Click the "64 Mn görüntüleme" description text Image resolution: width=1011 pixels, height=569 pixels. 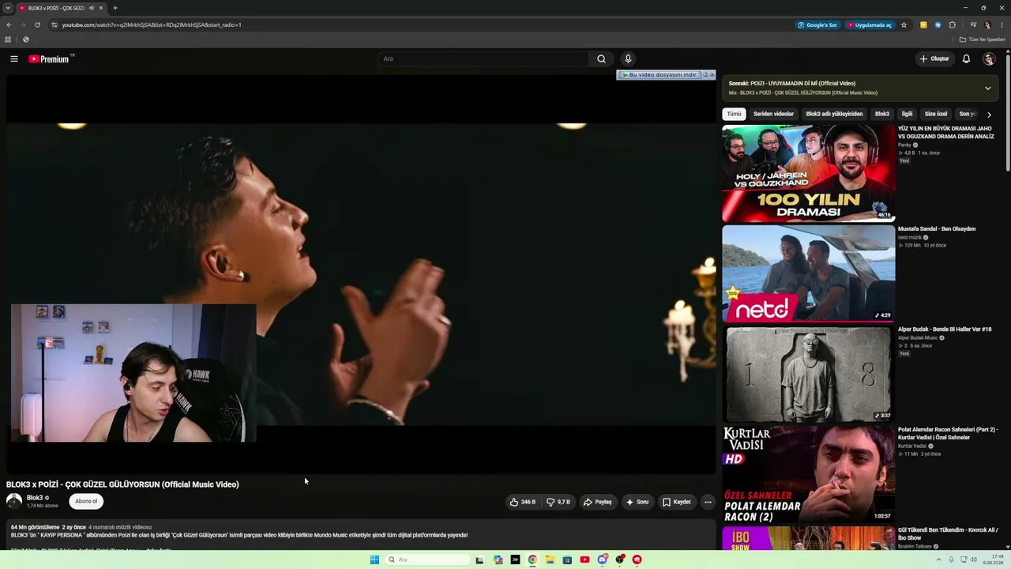click(35, 527)
